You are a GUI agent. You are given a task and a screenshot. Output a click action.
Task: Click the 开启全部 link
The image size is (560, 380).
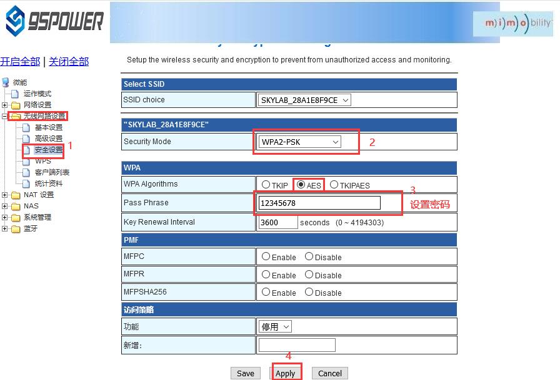pyautogui.click(x=20, y=61)
